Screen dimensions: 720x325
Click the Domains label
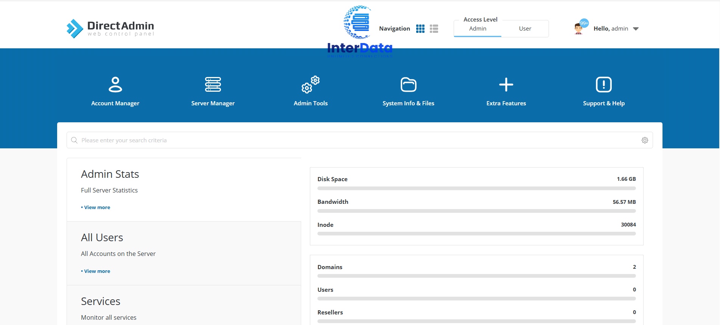click(x=330, y=267)
